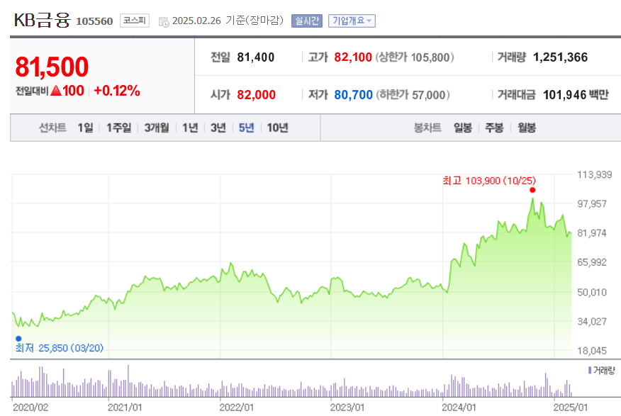Click the 코스피 market badge
Image resolution: width=621 pixels, height=416 pixels.
tap(135, 21)
